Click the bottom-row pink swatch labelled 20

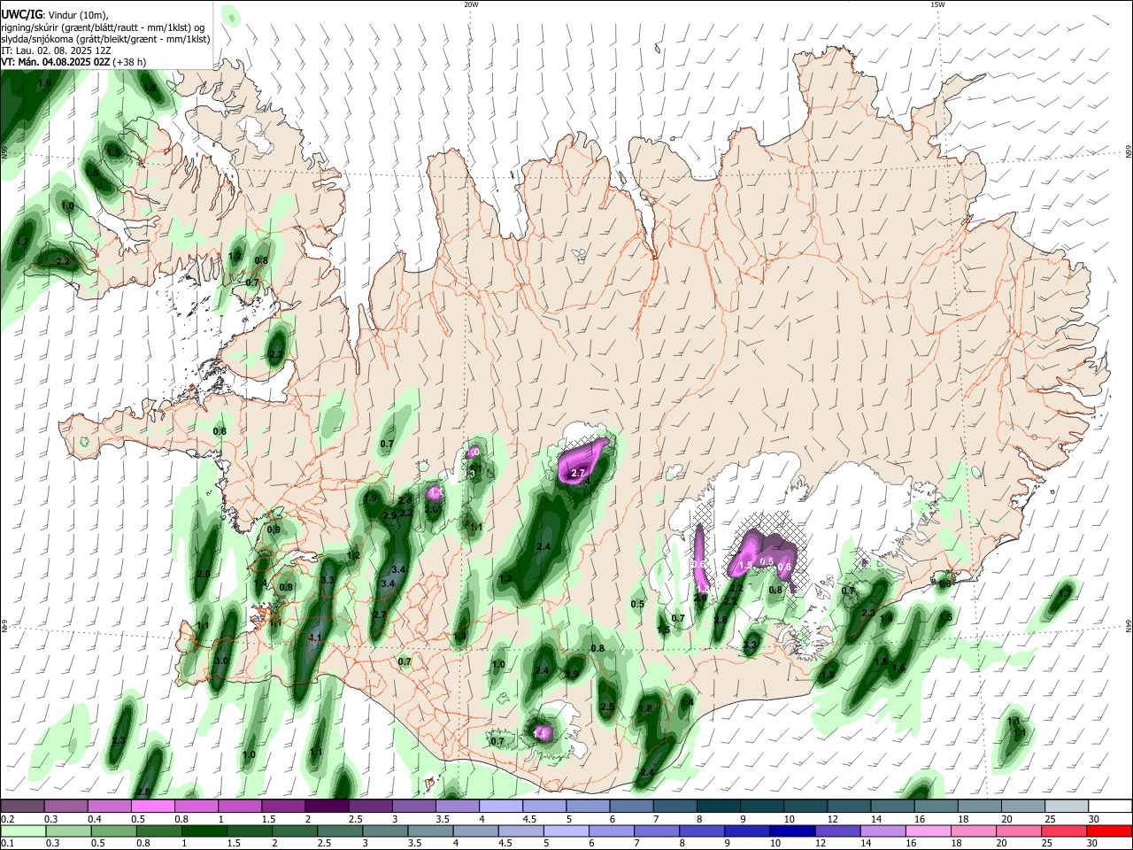coord(1020,831)
